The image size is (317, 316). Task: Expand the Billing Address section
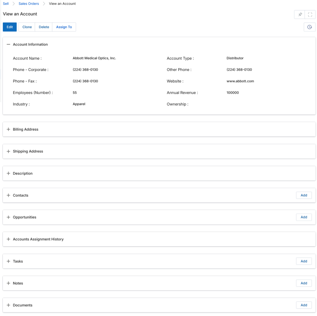click(8, 129)
